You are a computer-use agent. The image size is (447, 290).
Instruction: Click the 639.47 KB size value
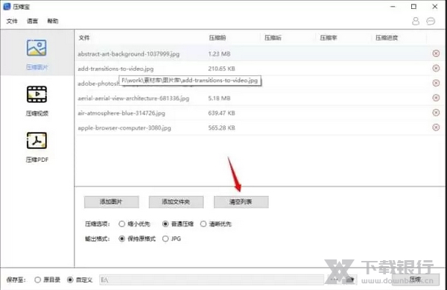(221, 113)
